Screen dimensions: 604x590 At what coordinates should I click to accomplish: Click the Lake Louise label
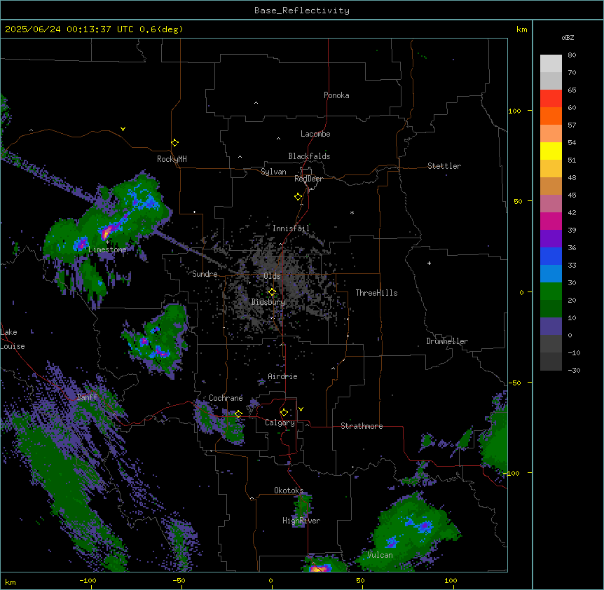(x=13, y=339)
